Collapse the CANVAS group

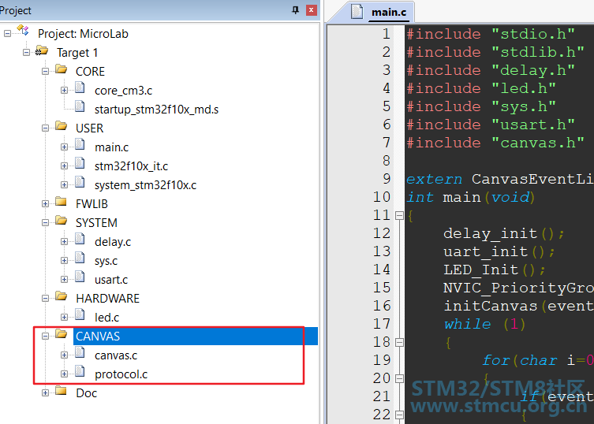(45, 337)
